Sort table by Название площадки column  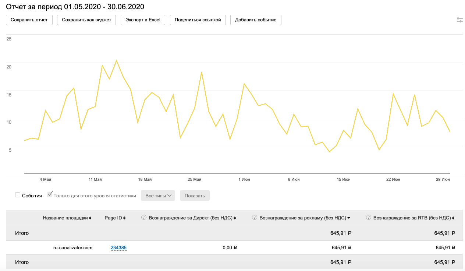pyautogui.click(x=90, y=218)
